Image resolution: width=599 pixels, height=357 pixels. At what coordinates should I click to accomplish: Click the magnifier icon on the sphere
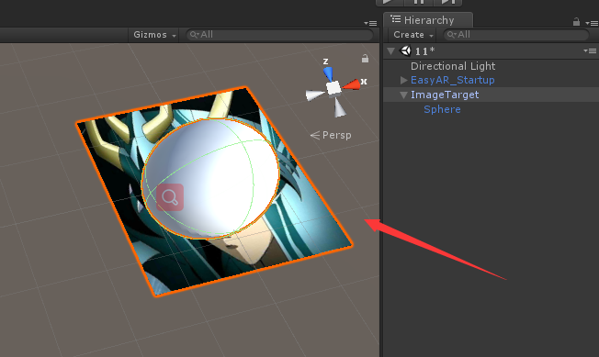click(x=170, y=197)
